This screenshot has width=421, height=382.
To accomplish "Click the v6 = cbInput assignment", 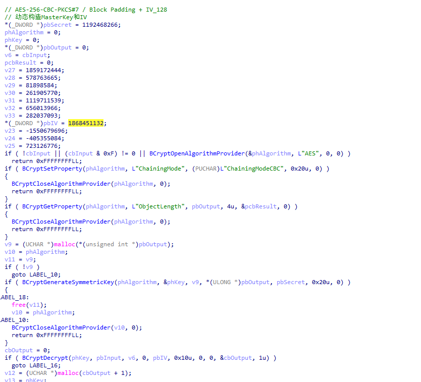I will tap(27, 56).
